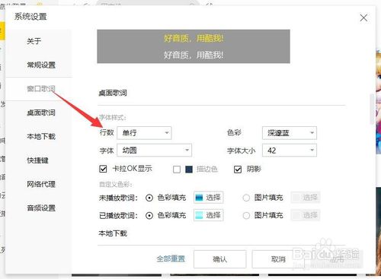Select 色彩填充 radio for 未播放歌词
Viewport: 381px width, 279px height.
tap(149, 198)
